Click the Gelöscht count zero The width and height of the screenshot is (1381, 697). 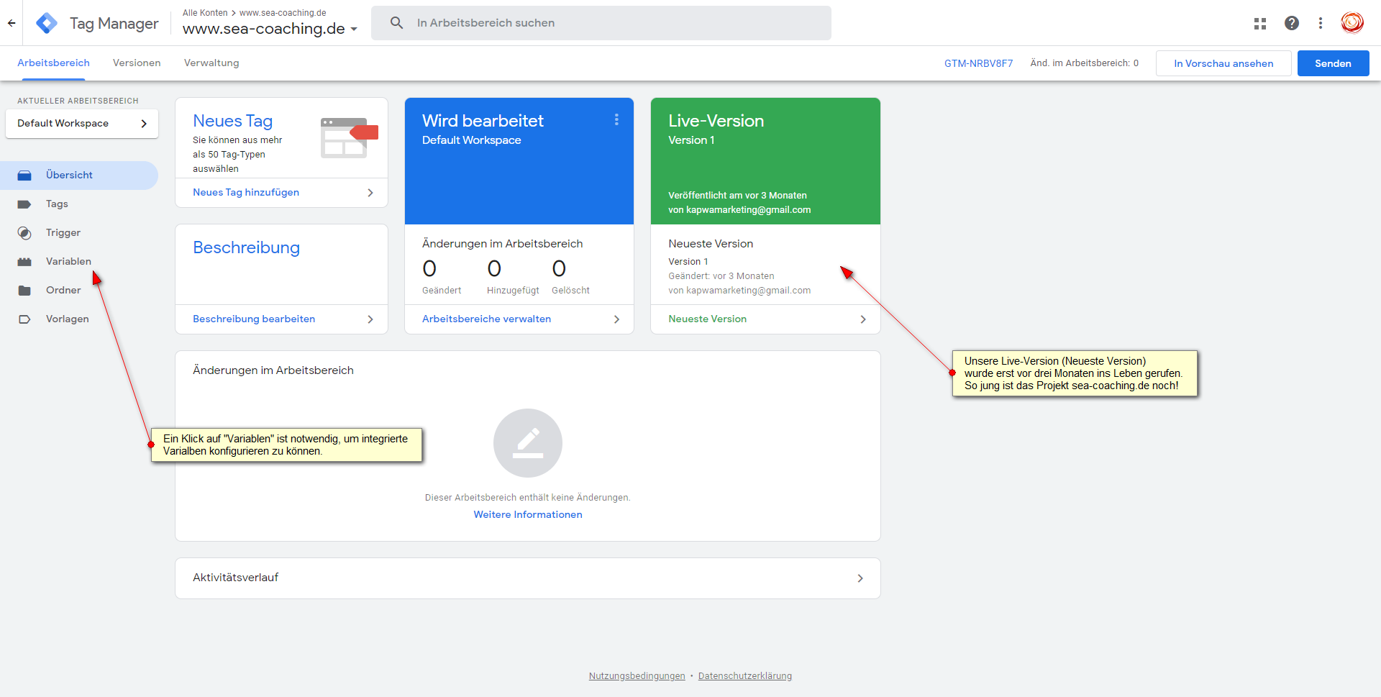(x=559, y=269)
